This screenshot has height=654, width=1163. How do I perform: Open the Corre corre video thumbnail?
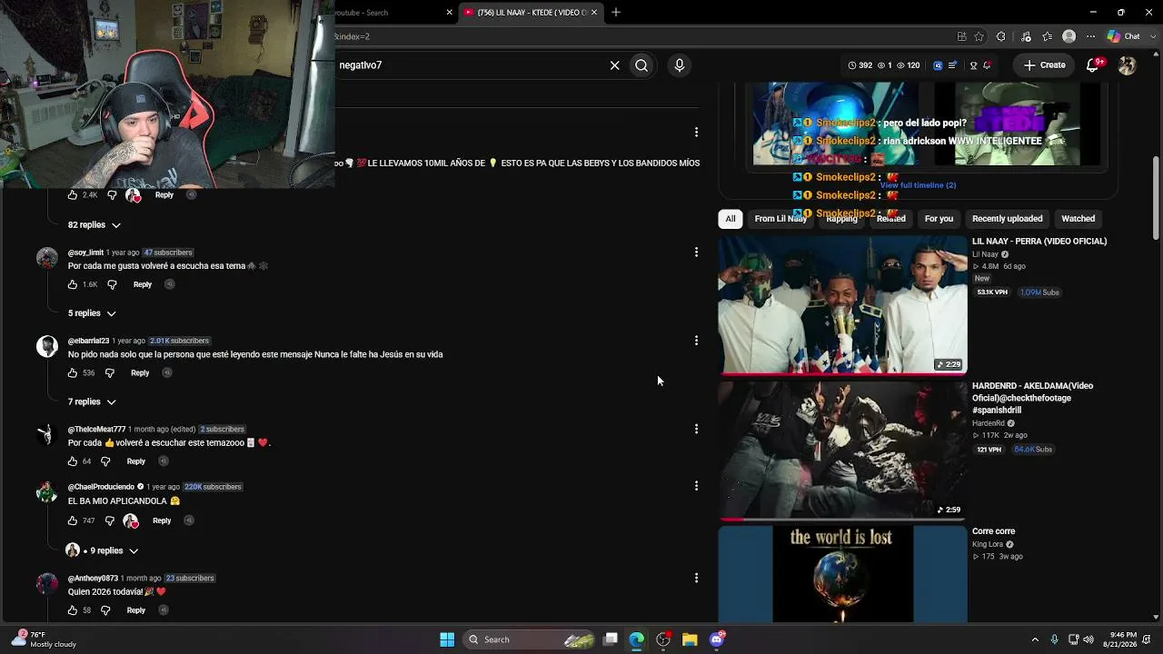coord(842,575)
